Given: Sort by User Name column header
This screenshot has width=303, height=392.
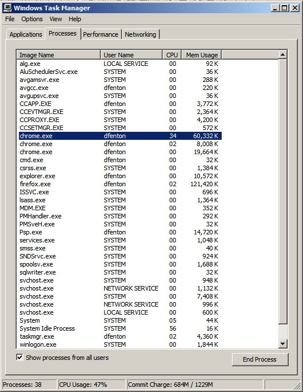Looking at the screenshot, I should pyautogui.click(x=131, y=55).
